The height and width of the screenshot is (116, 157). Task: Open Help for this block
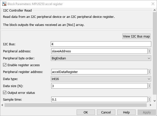pos(126,112)
